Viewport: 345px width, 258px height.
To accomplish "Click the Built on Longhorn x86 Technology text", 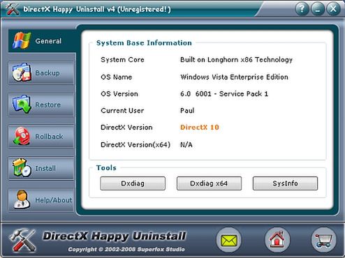I will point(236,60).
